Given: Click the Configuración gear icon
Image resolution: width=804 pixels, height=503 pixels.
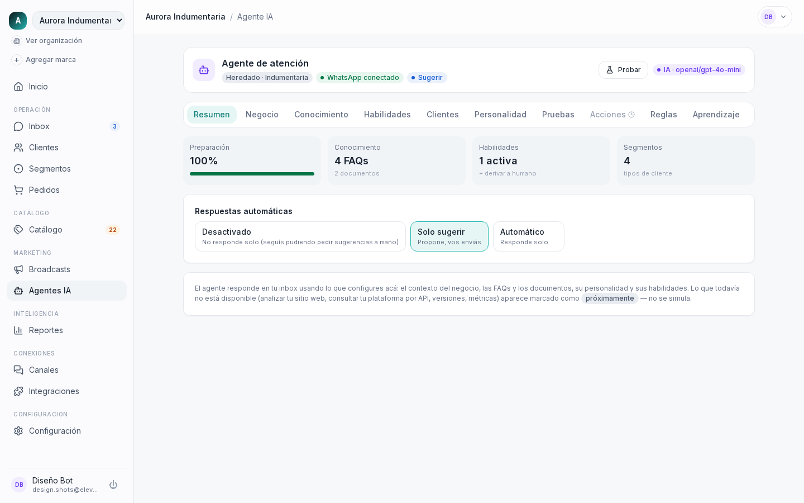Looking at the screenshot, I should (x=18, y=431).
